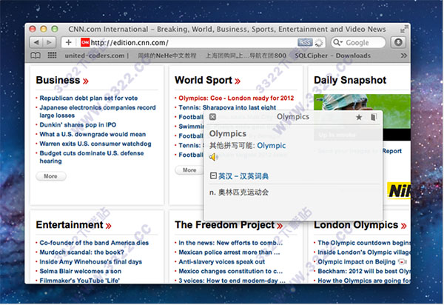The width and height of the screenshot is (444, 305).
Task: Open 'Anti-slavery voices speak out'
Action: (222, 261)
